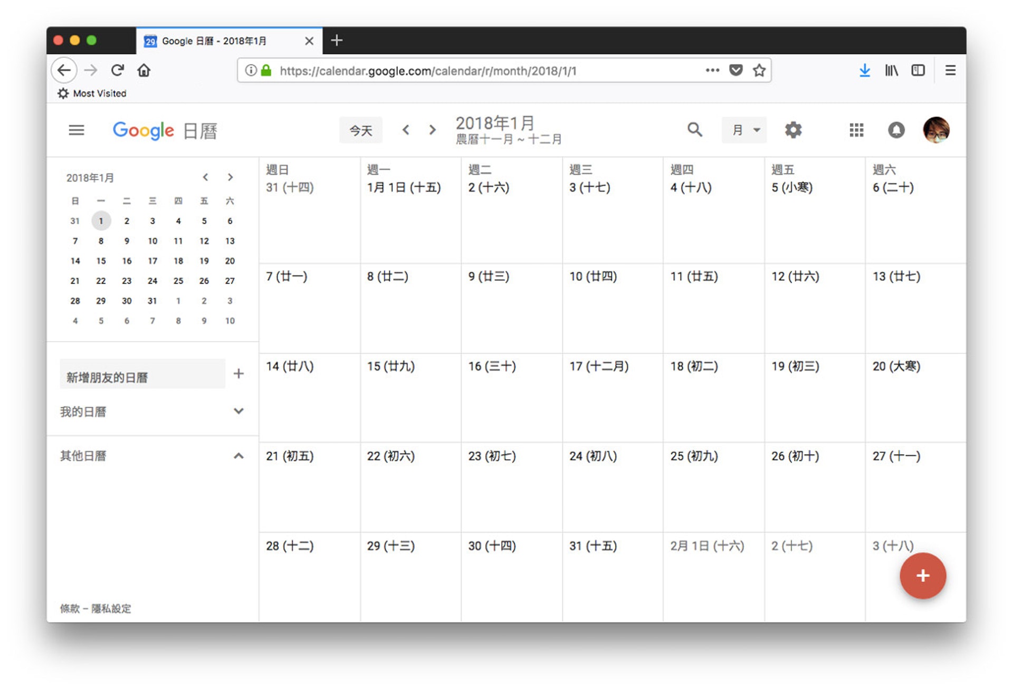
Task: Select day 20 in mini calendar
Action: (230, 261)
